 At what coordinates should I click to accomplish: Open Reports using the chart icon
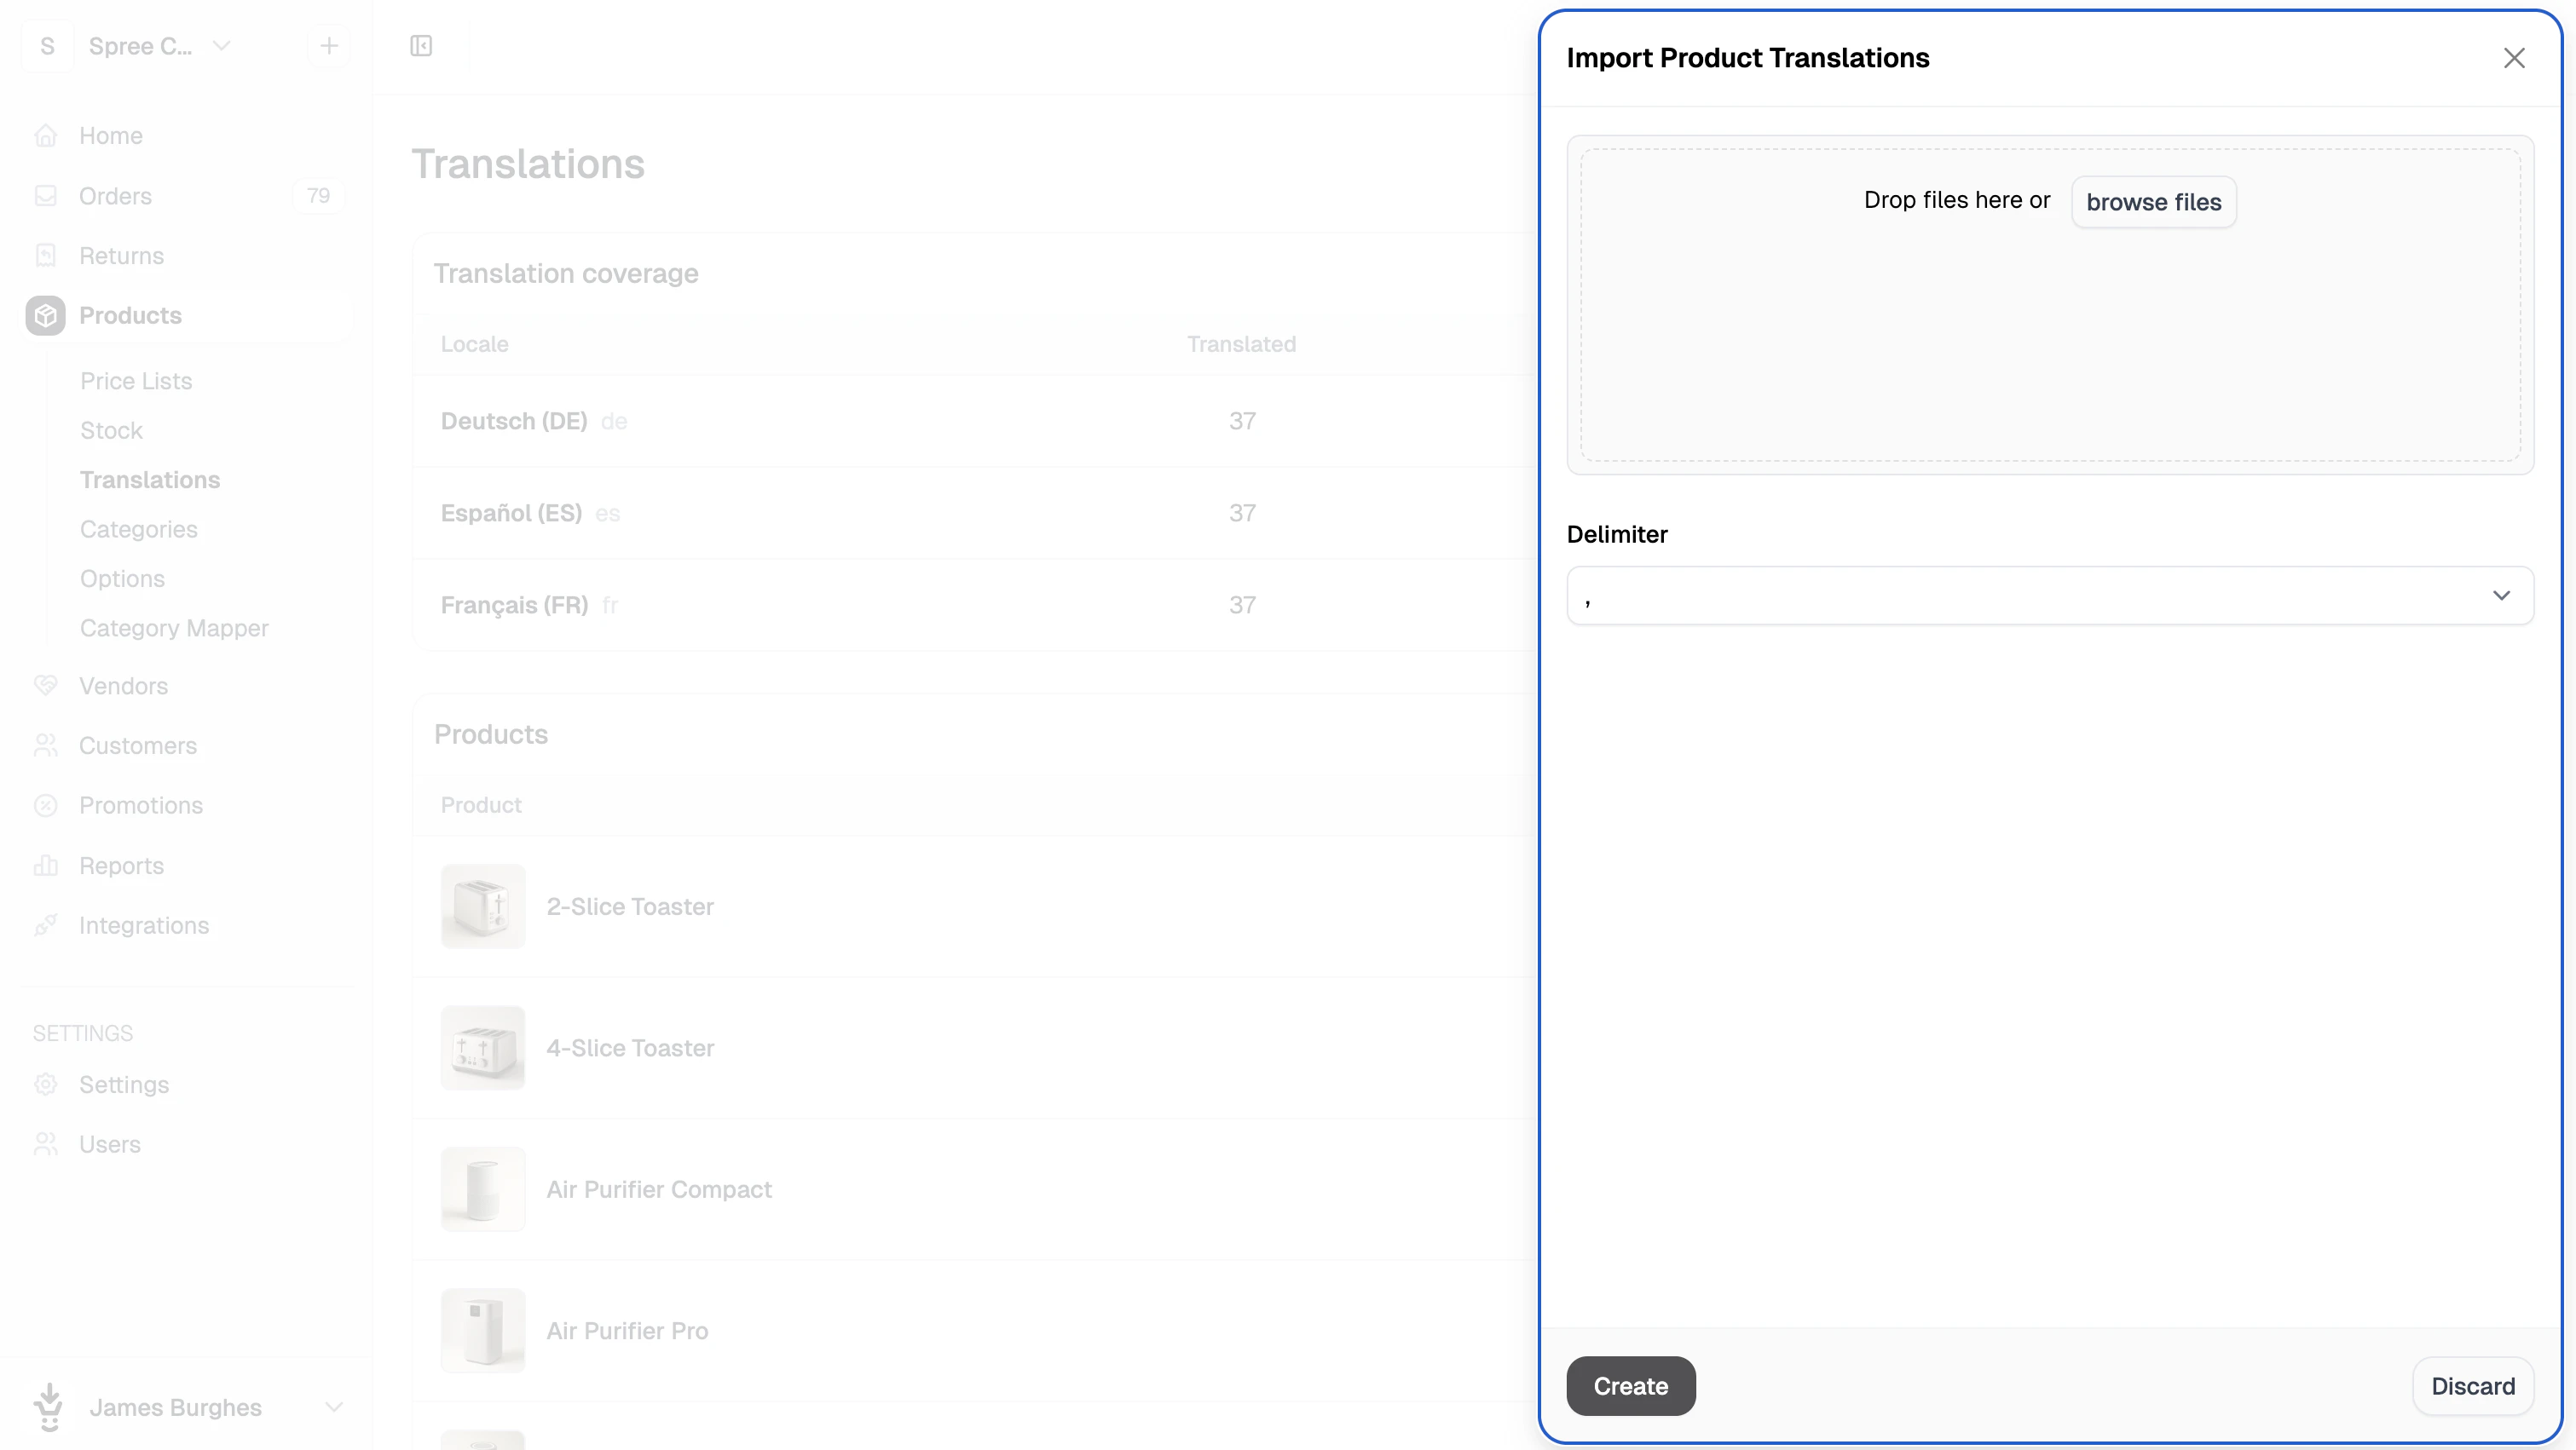(47, 866)
